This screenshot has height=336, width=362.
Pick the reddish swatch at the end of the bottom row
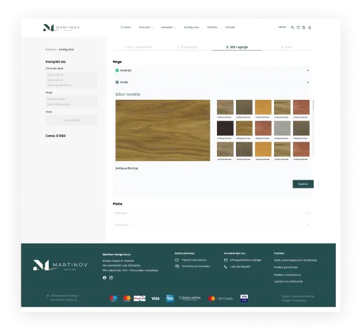point(301,149)
